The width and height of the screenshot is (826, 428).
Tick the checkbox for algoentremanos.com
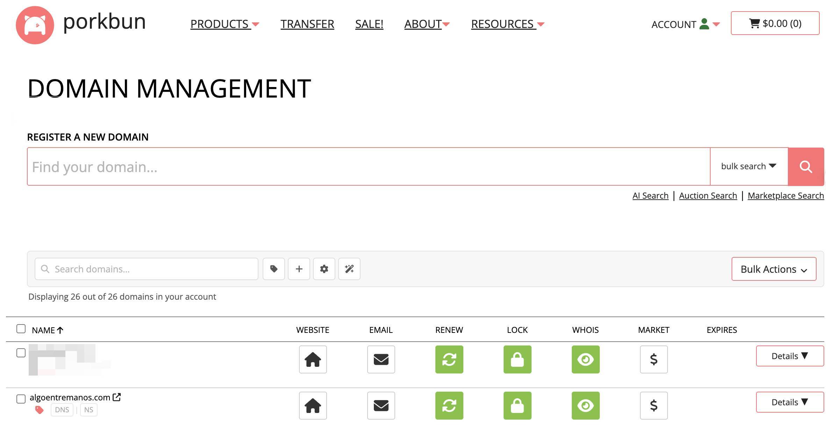point(21,399)
